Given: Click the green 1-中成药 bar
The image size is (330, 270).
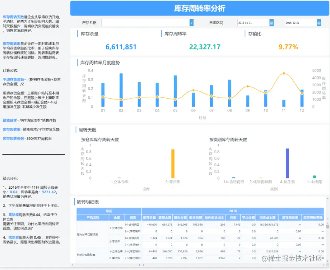Looking at the screenshot, I should pyautogui.click(x=314, y=177).
